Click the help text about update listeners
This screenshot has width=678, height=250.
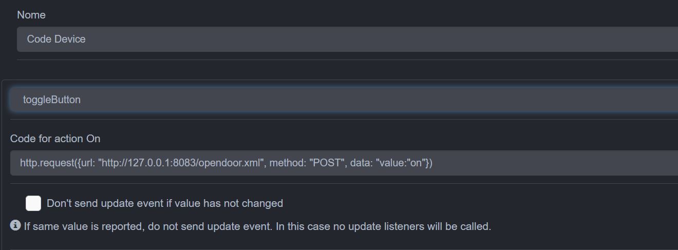click(257, 226)
